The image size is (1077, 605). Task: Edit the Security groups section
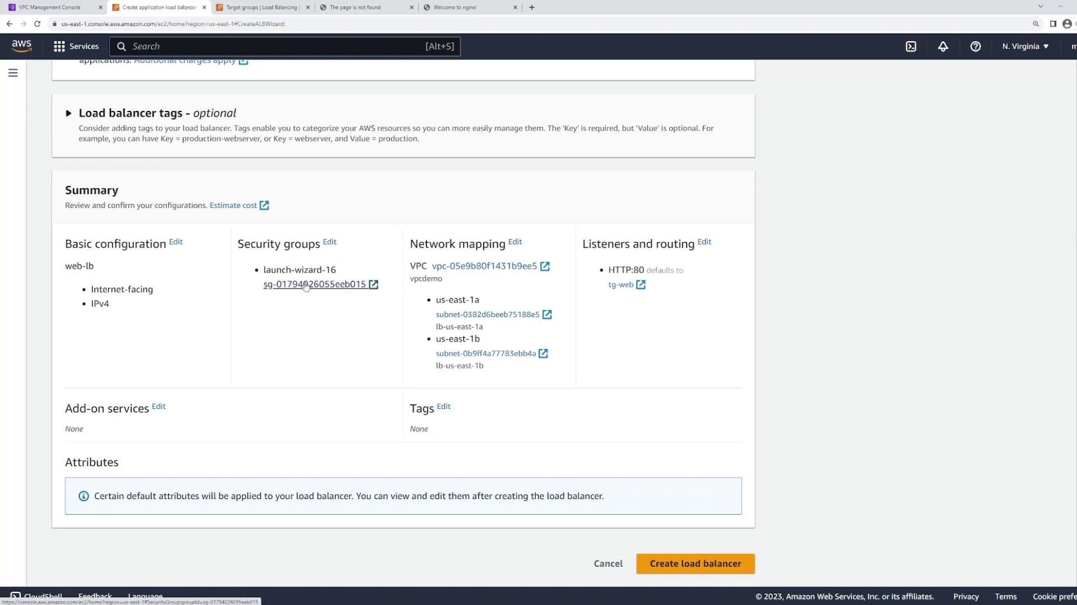point(329,242)
